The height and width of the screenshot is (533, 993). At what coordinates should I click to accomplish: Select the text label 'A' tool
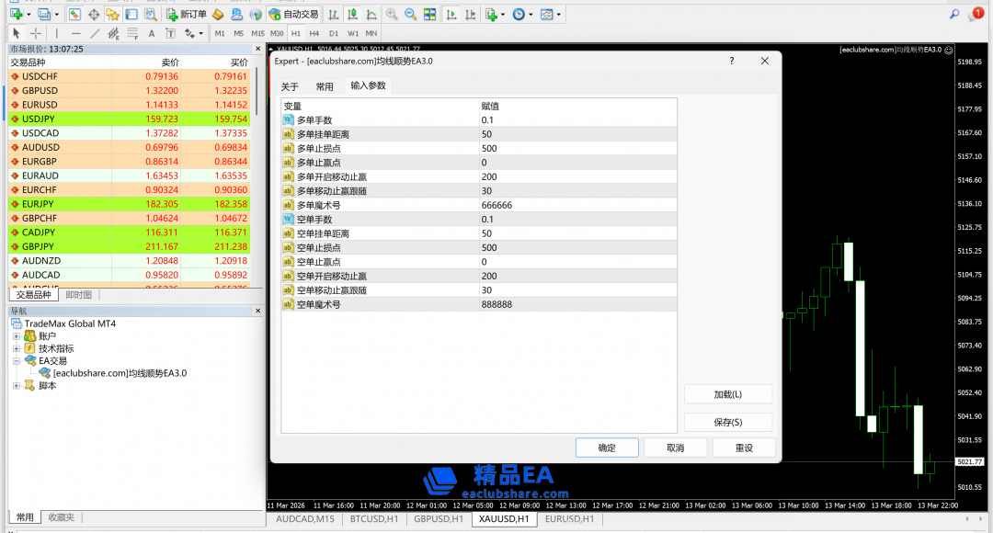tap(152, 33)
